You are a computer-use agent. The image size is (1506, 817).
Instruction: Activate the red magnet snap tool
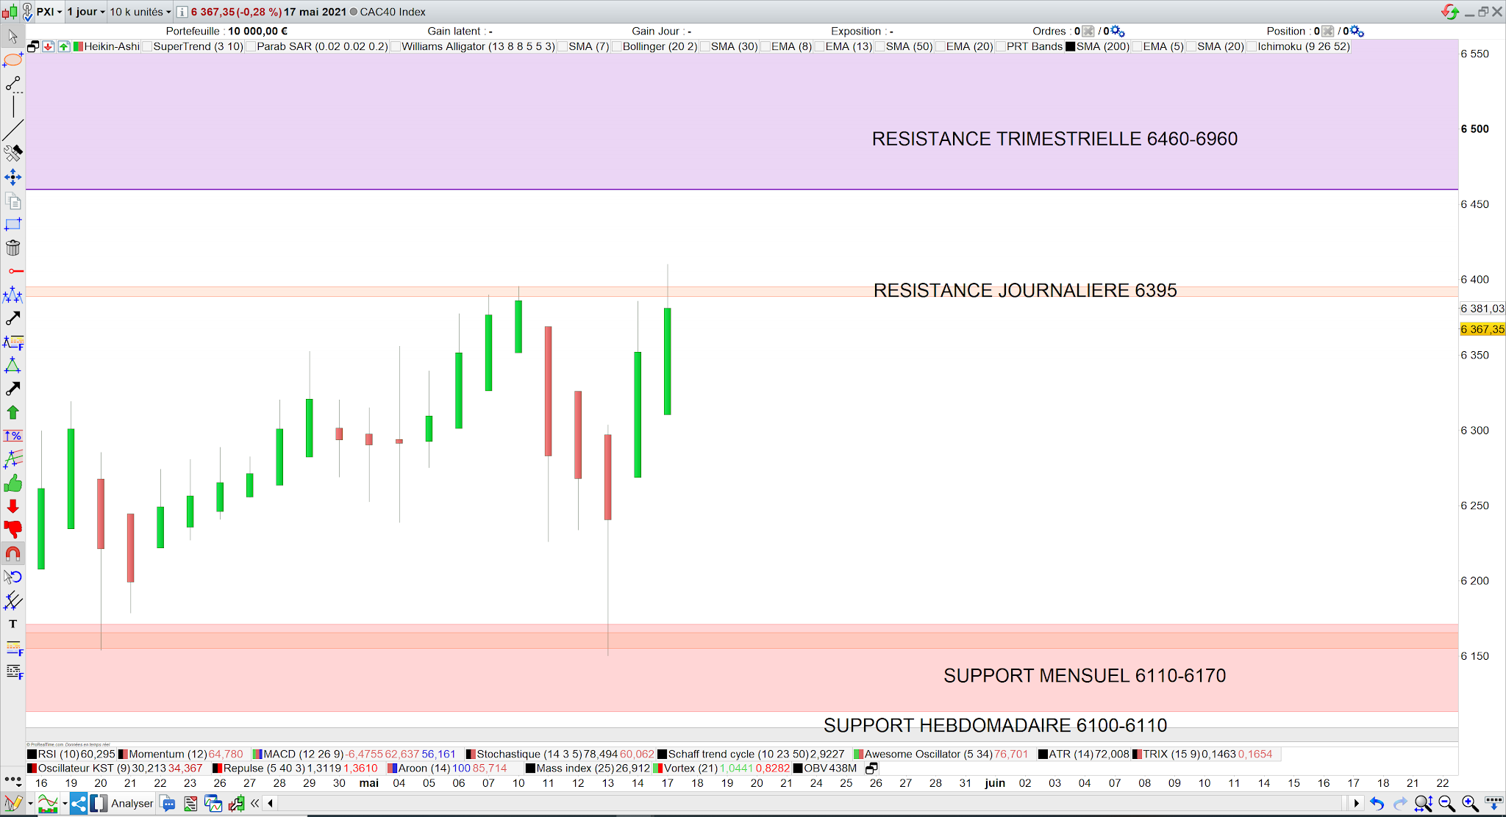13,553
